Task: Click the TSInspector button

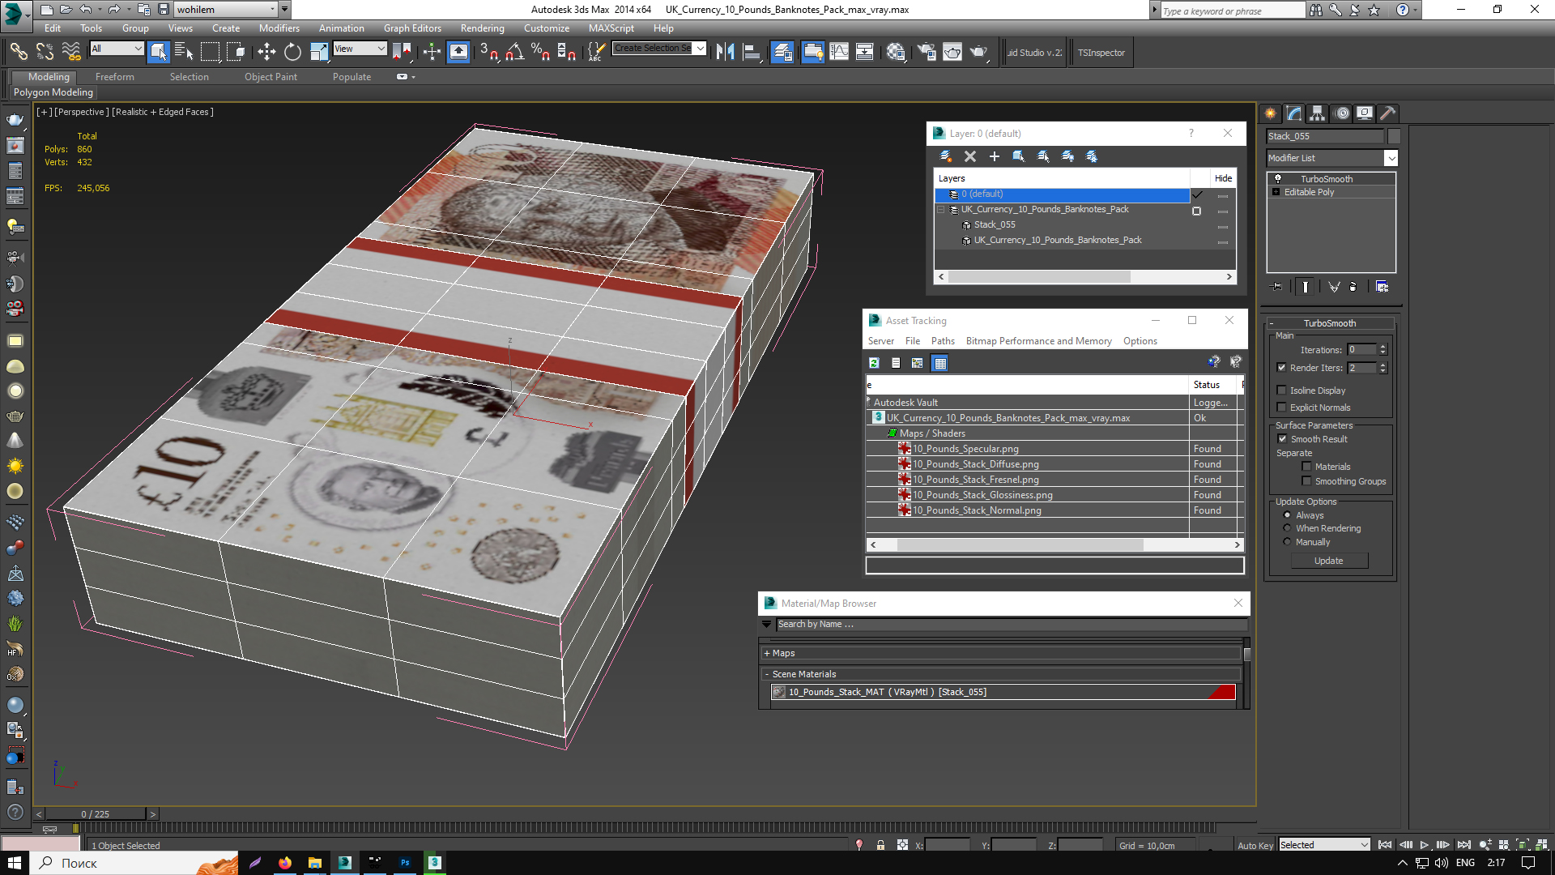Action: 1101,53
